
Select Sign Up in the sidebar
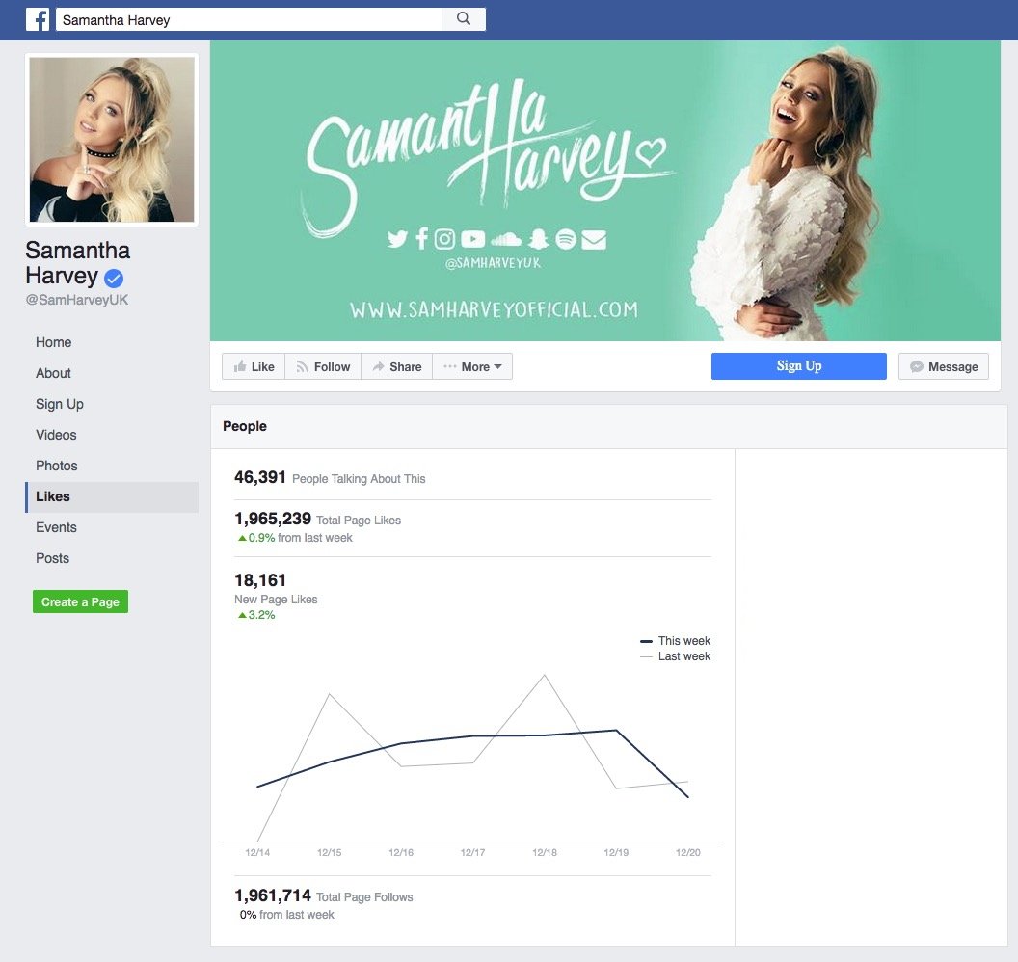(60, 404)
